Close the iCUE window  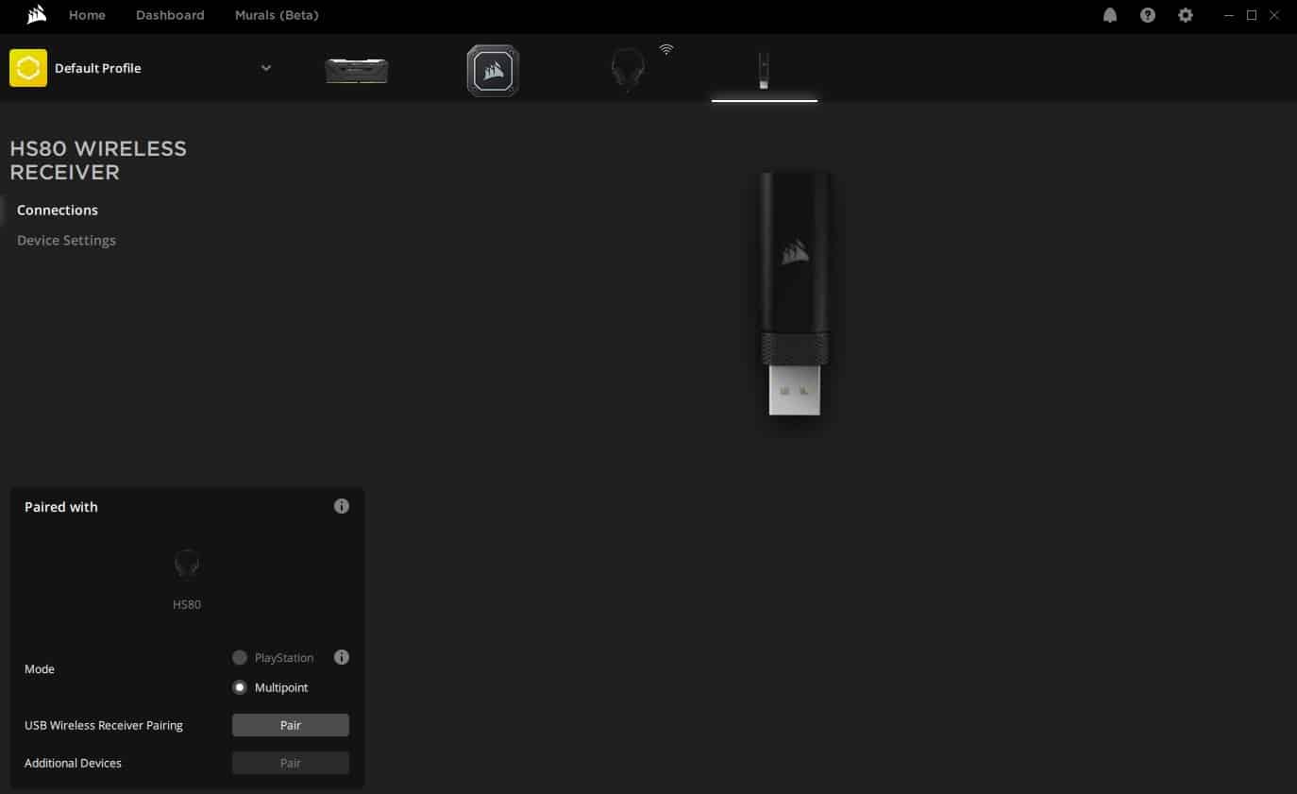pyautogui.click(x=1274, y=15)
